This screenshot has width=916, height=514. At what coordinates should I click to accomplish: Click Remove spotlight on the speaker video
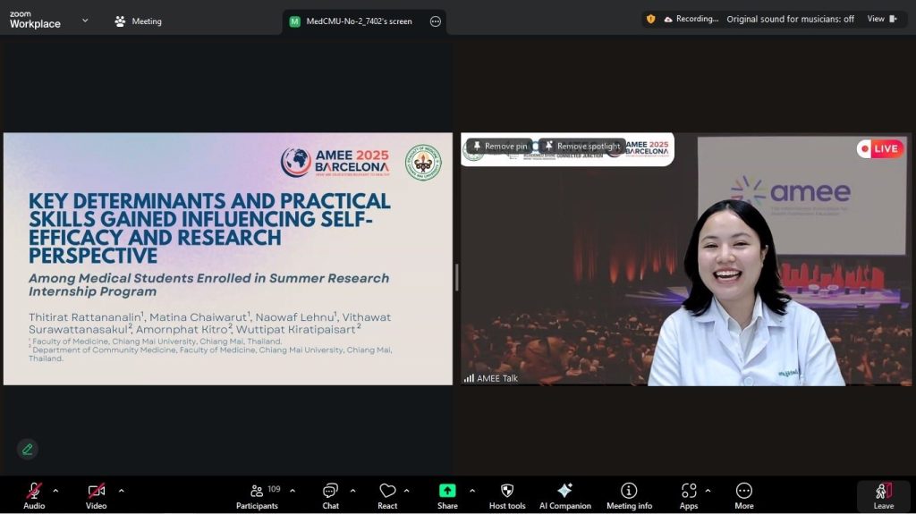click(581, 146)
